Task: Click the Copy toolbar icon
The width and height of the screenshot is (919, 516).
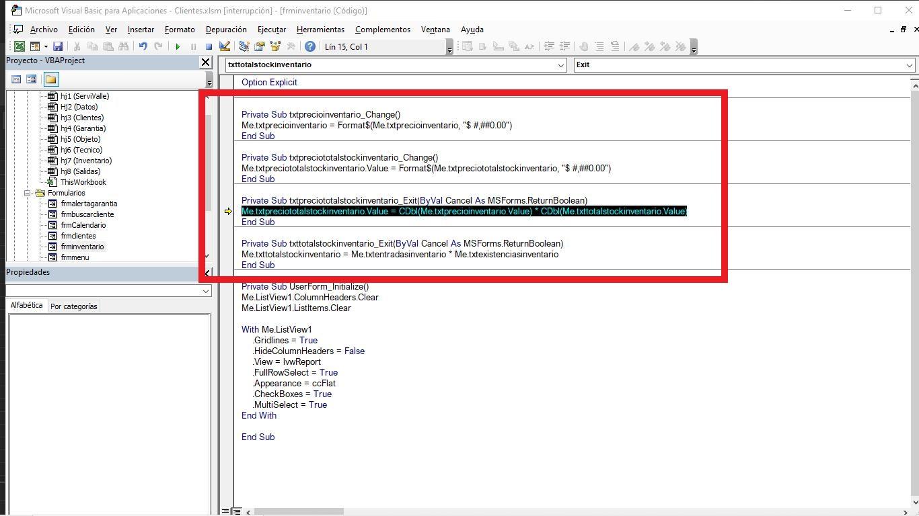Action: 92,46
